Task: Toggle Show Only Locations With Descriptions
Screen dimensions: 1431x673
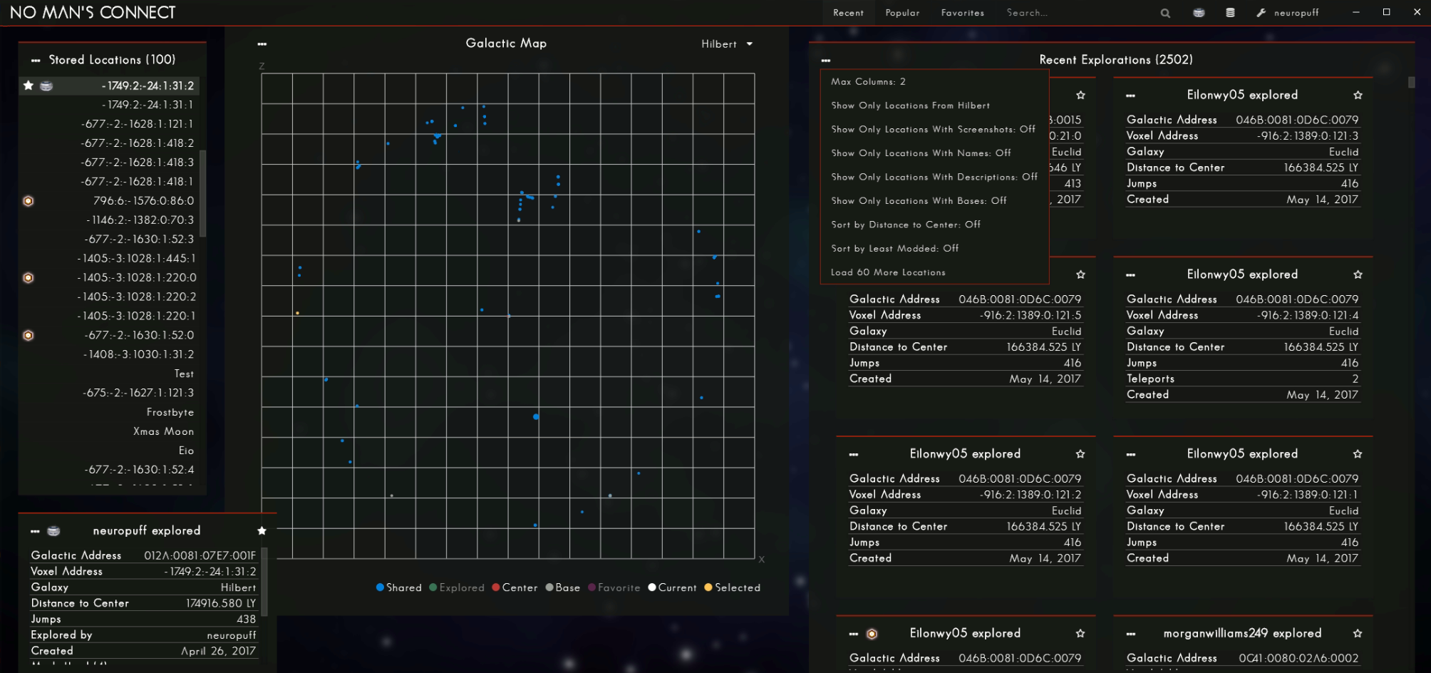Action: [934, 177]
